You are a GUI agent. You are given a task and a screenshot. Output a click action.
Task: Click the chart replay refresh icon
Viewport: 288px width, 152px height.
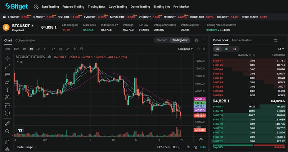199,49
